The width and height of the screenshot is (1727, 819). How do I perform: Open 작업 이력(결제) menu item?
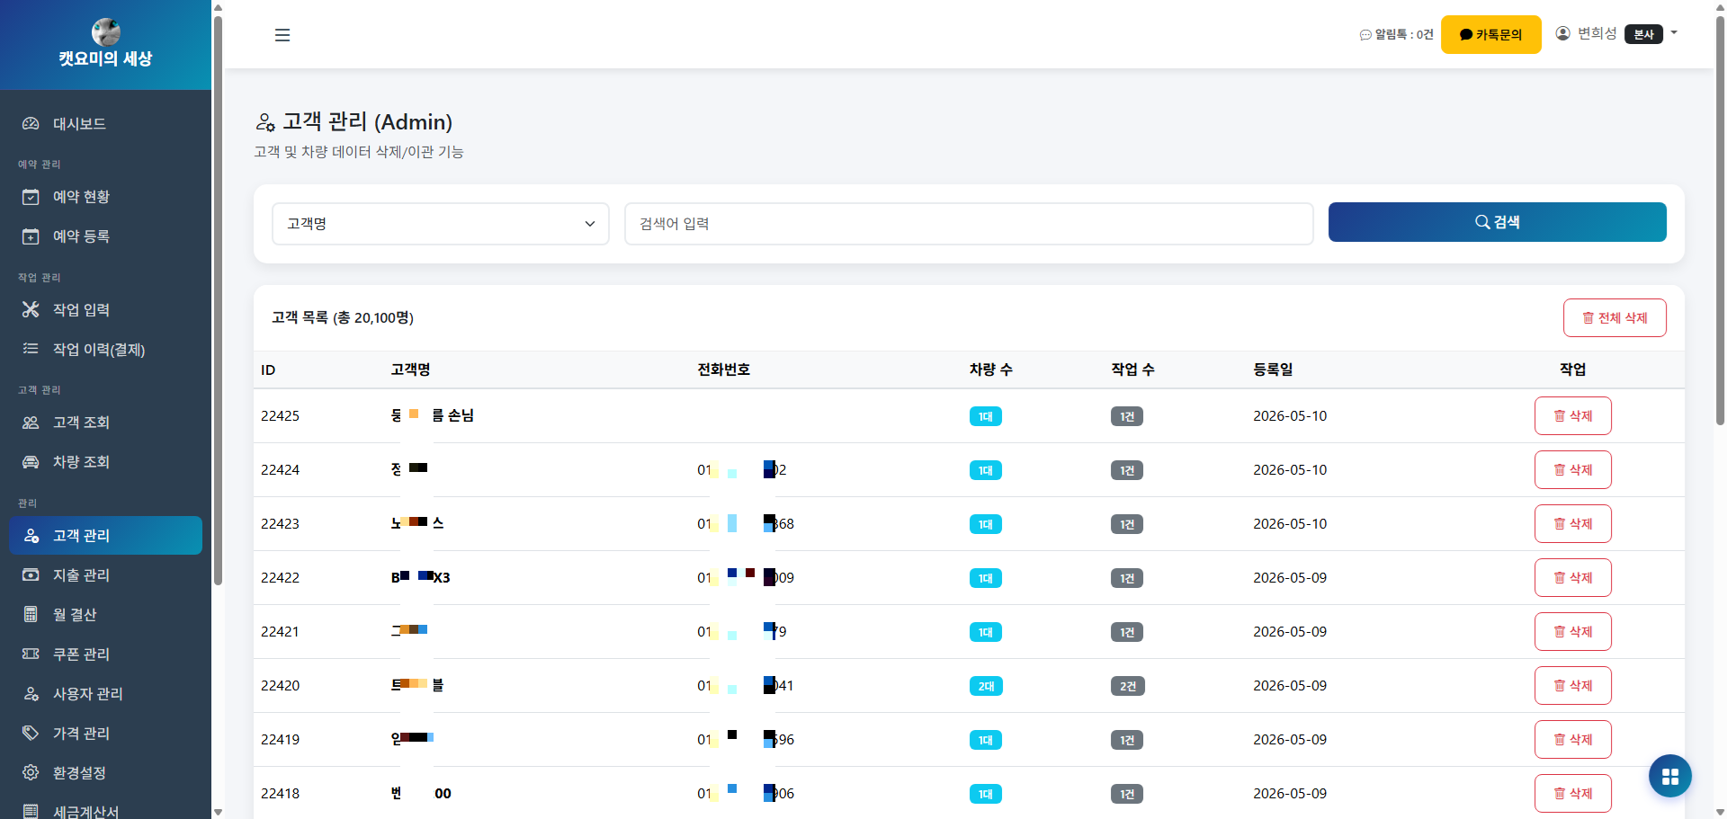pyautogui.click(x=105, y=350)
